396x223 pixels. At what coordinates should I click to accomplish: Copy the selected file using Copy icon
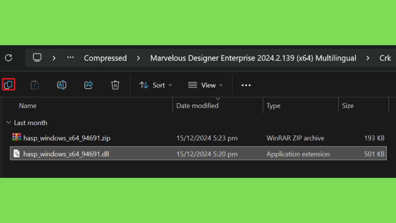9,84
